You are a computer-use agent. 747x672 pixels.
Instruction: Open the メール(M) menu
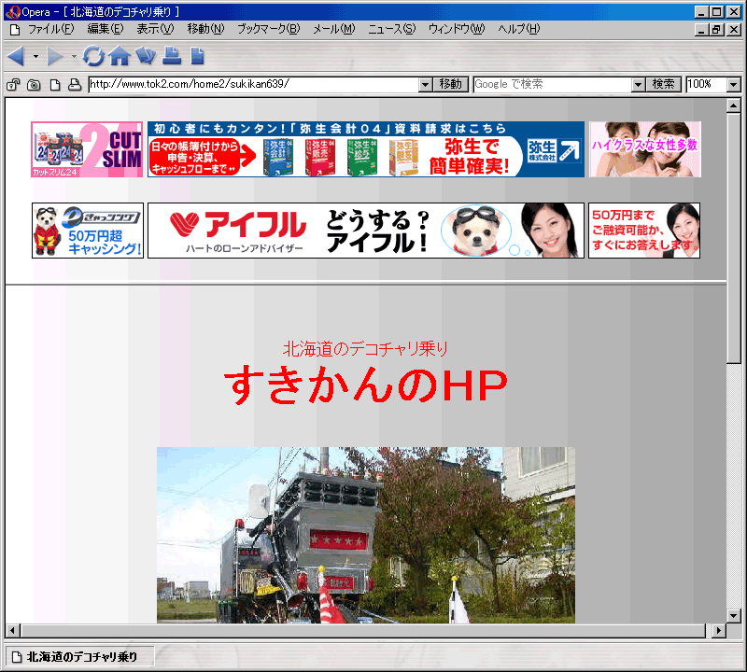click(334, 29)
